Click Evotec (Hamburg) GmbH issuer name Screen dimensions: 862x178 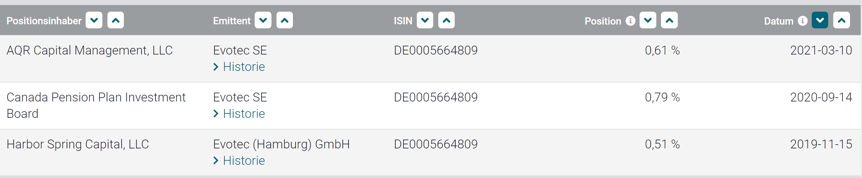[282, 144]
